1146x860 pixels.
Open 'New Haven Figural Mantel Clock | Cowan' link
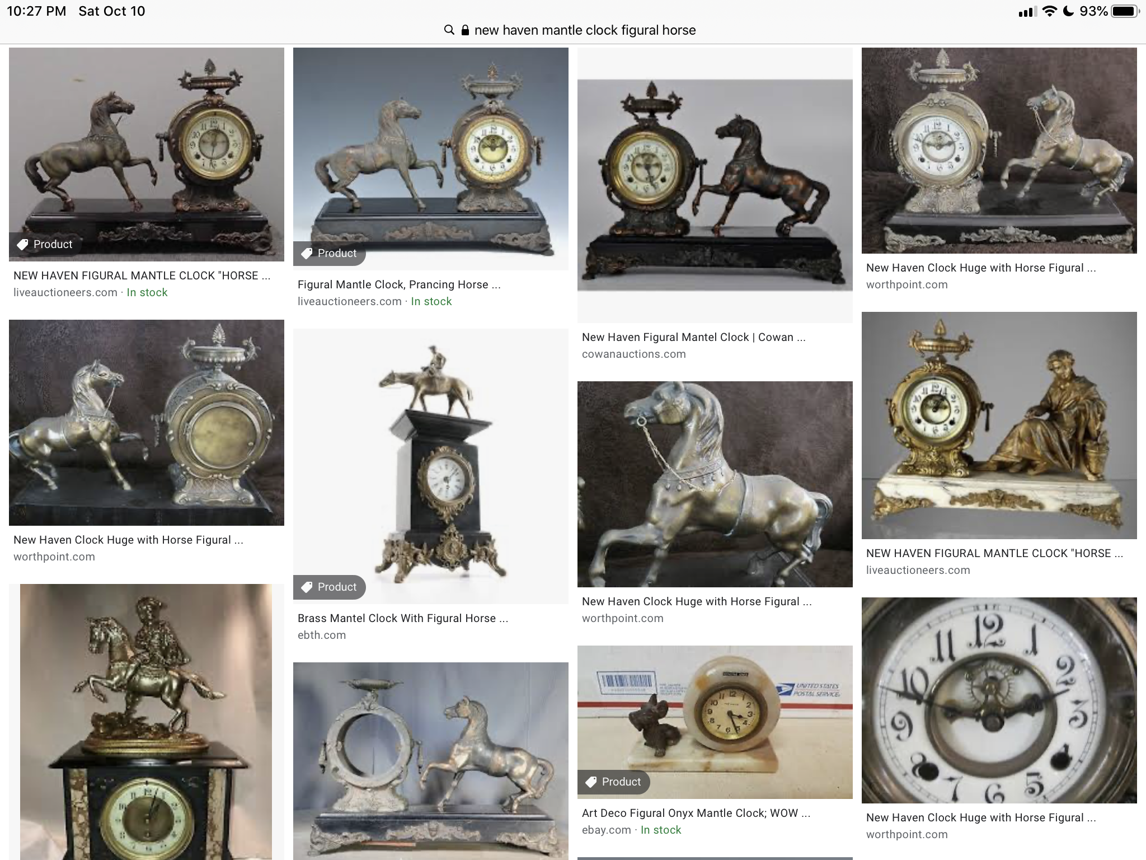(x=693, y=337)
